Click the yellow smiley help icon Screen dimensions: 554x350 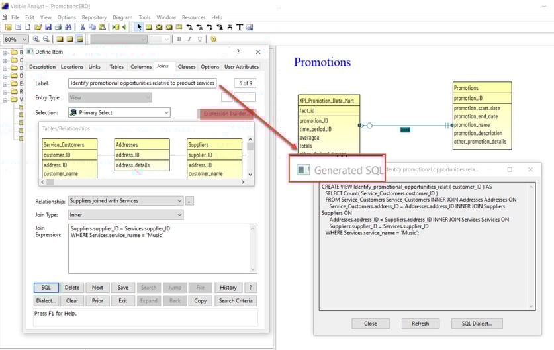click(213, 39)
